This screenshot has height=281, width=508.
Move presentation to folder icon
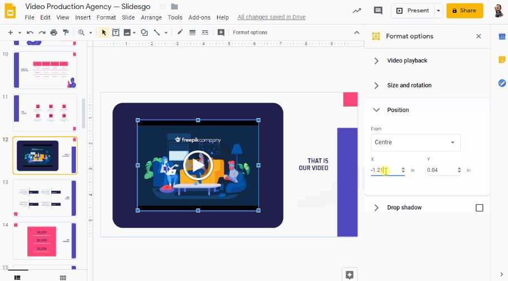tap(174, 7)
